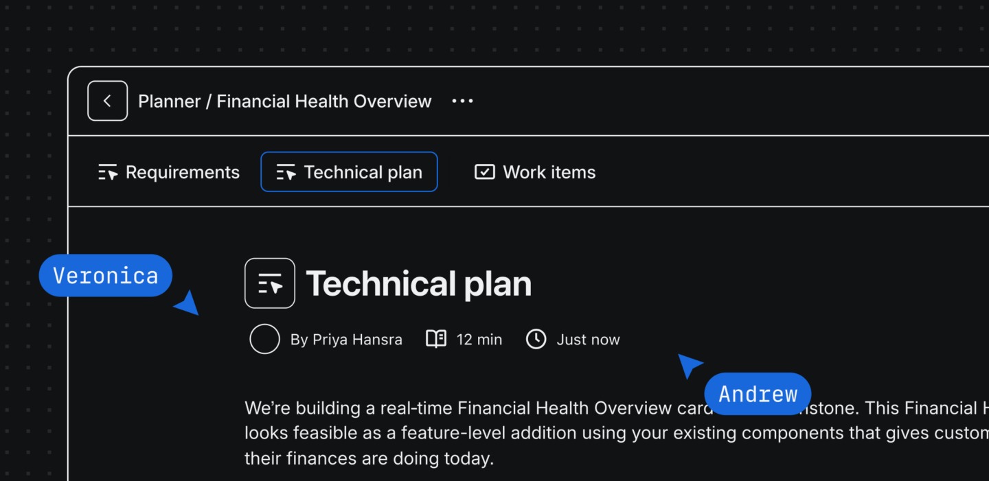Click the back chevron button
The image size is (989, 481).
click(x=108, y=101)
